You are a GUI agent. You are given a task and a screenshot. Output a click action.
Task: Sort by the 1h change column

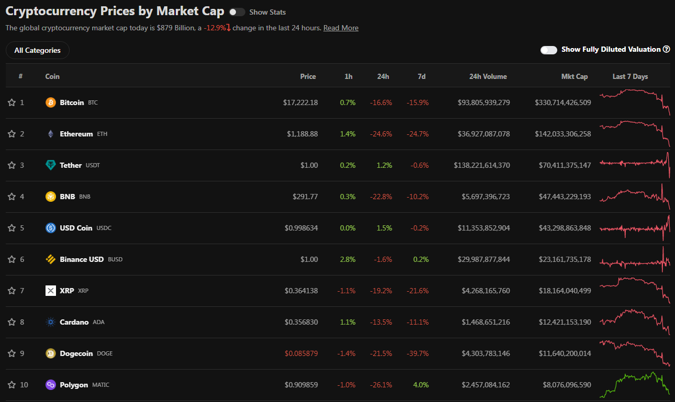(x=348, y=76)
